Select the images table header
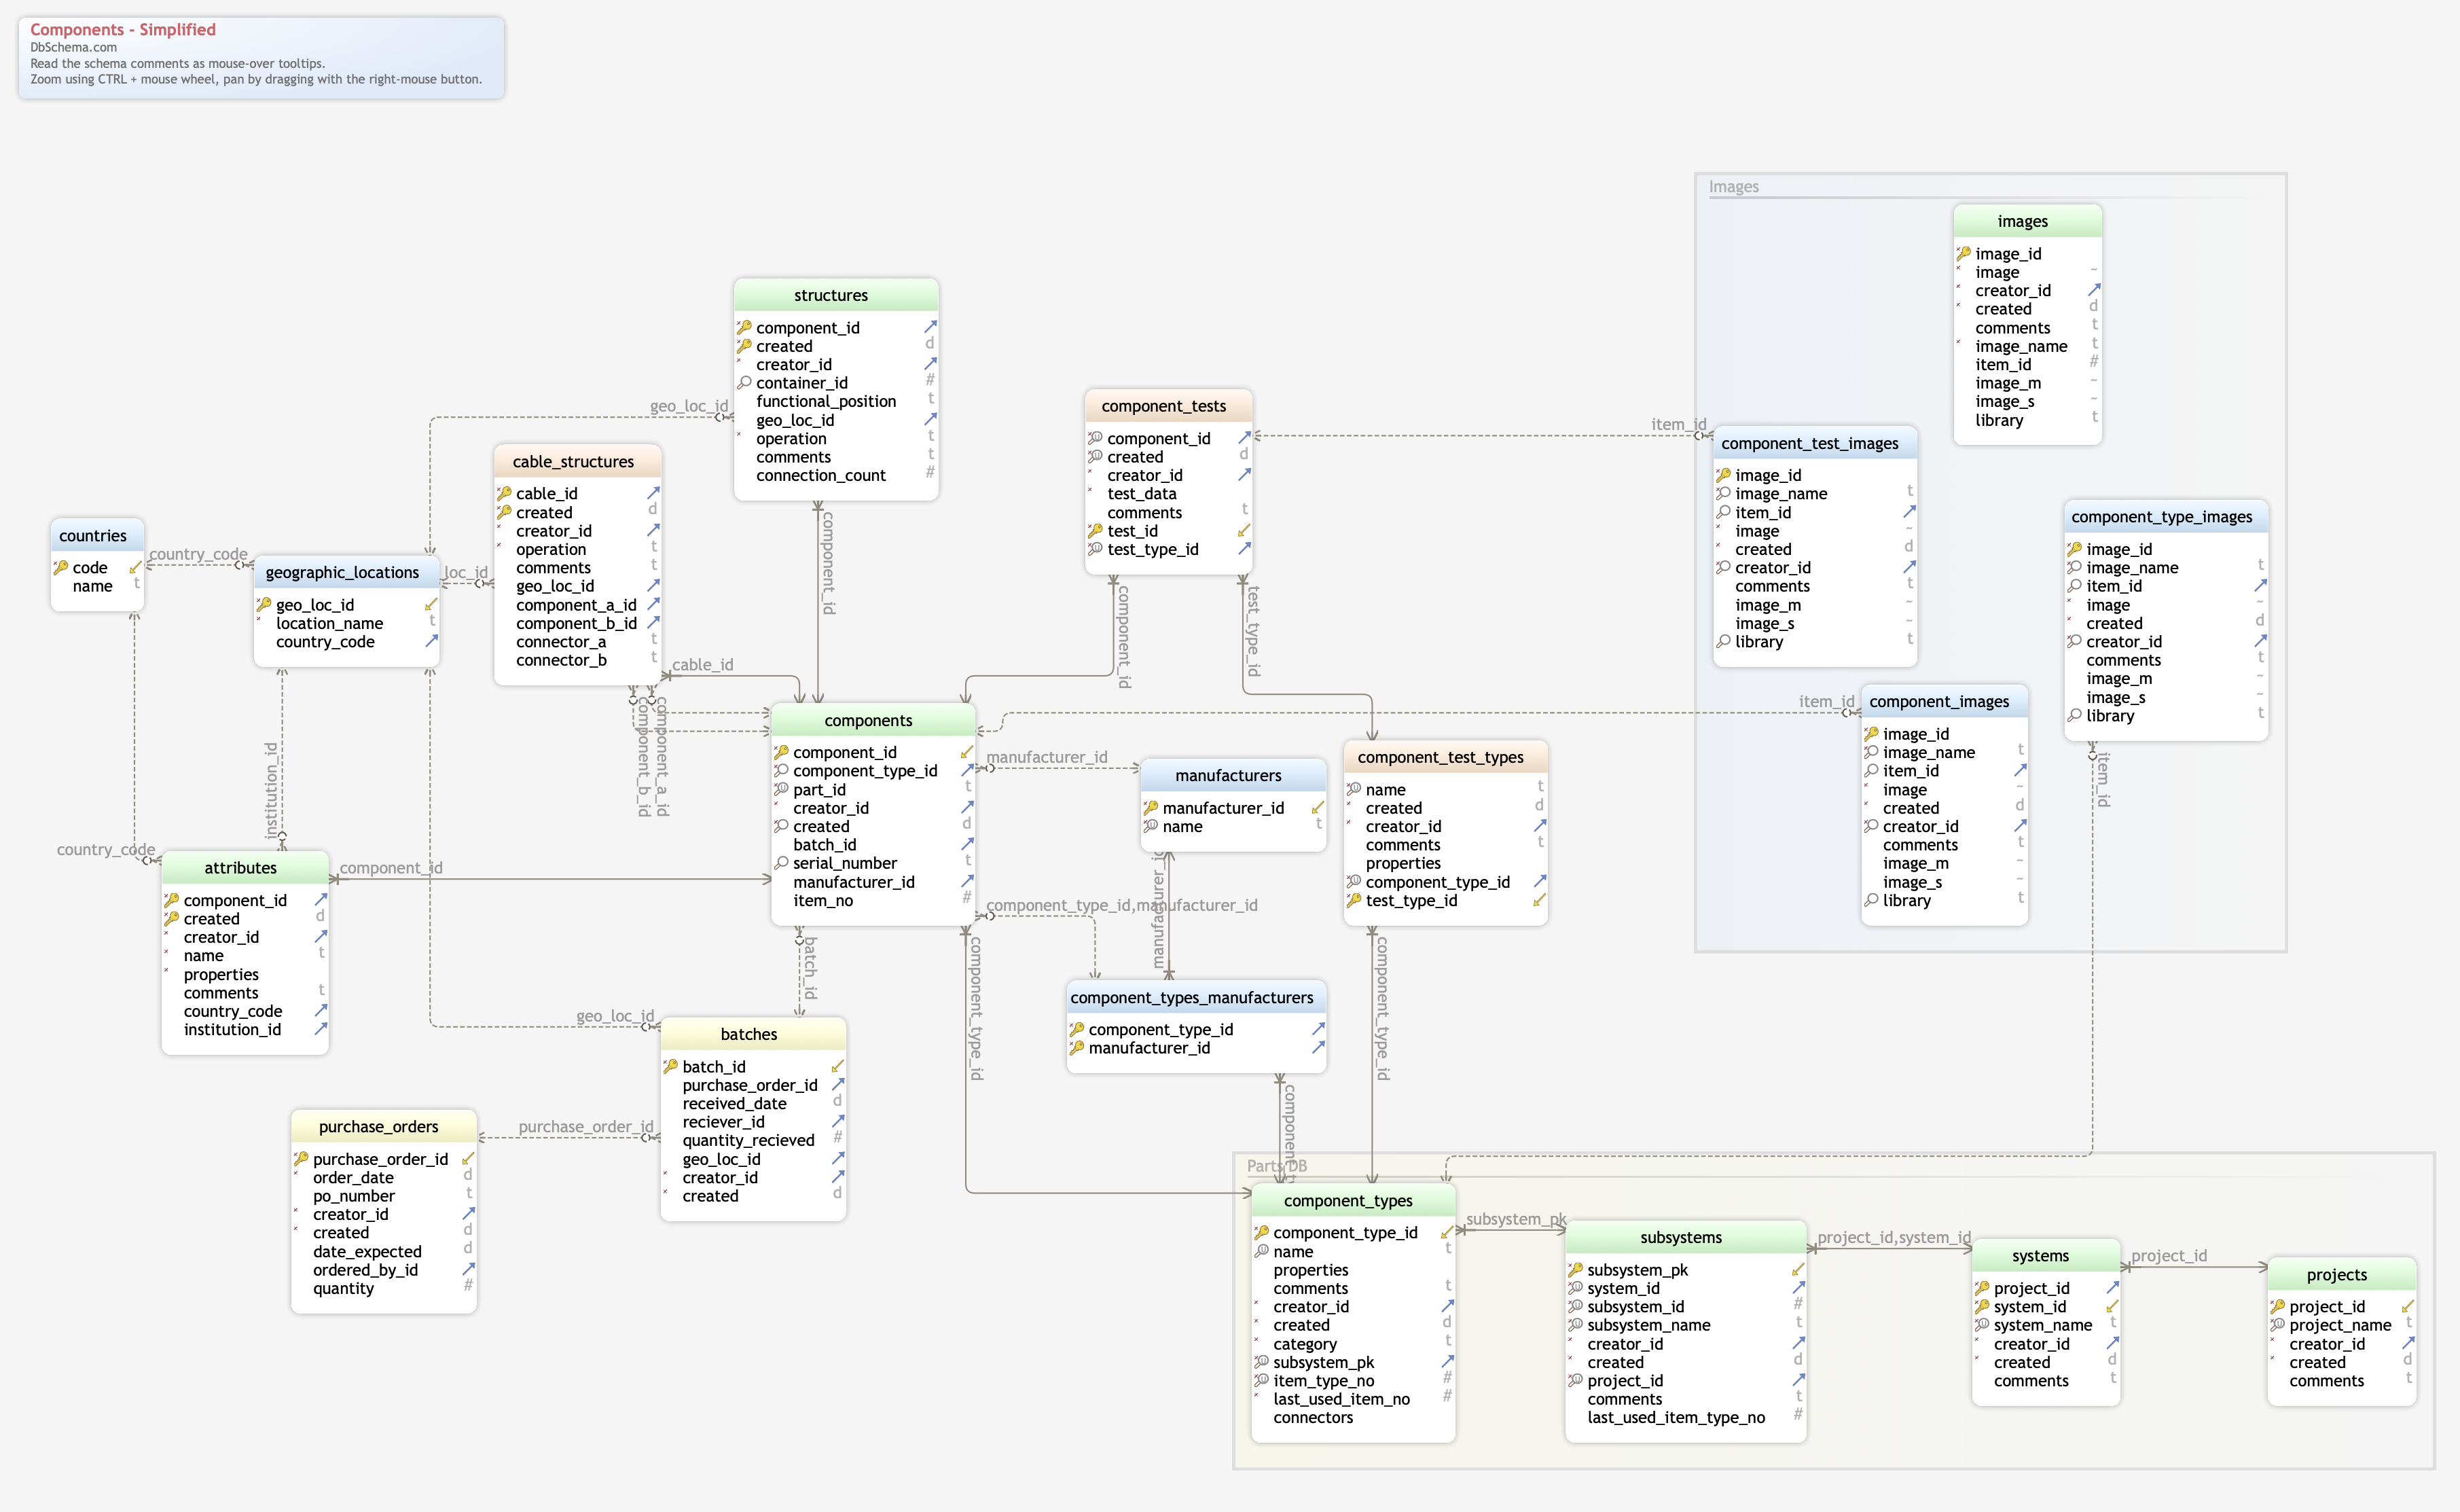Screen dimensions: 2460x1512 click(x=2027, y=221)
